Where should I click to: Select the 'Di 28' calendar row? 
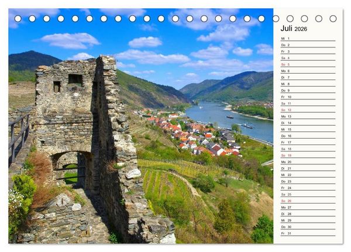(308, 214)
